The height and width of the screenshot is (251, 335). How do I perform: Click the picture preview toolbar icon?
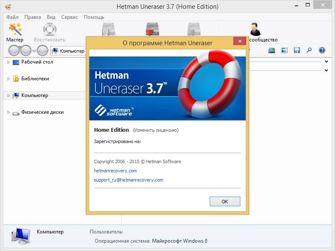pos(284,50)
